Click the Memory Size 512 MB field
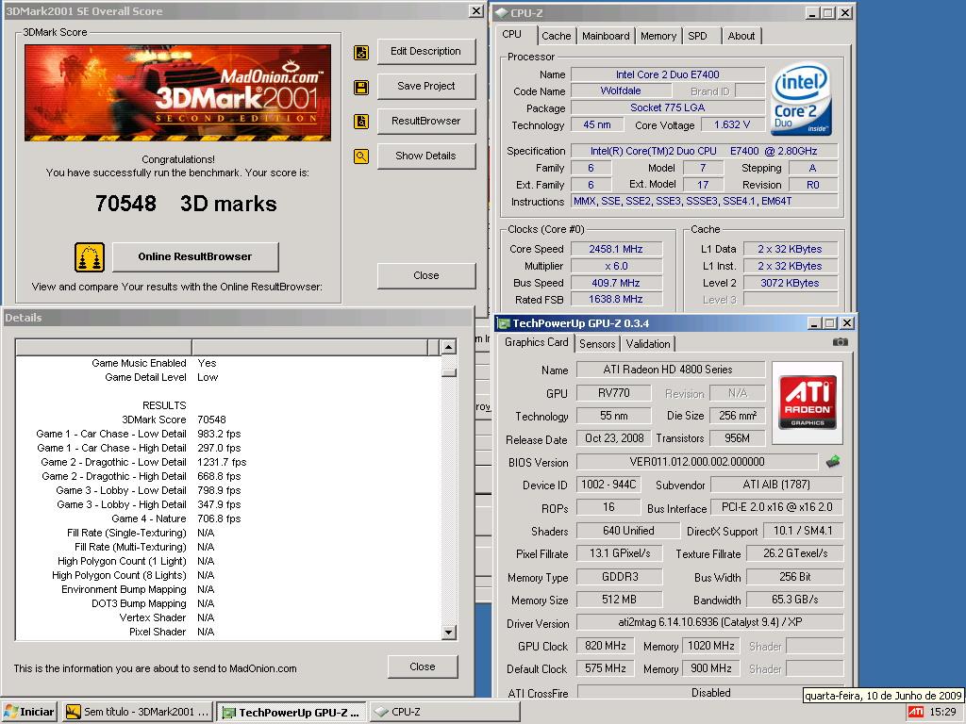The width and height of the screenshot is (966, 724). pos(619,600)
